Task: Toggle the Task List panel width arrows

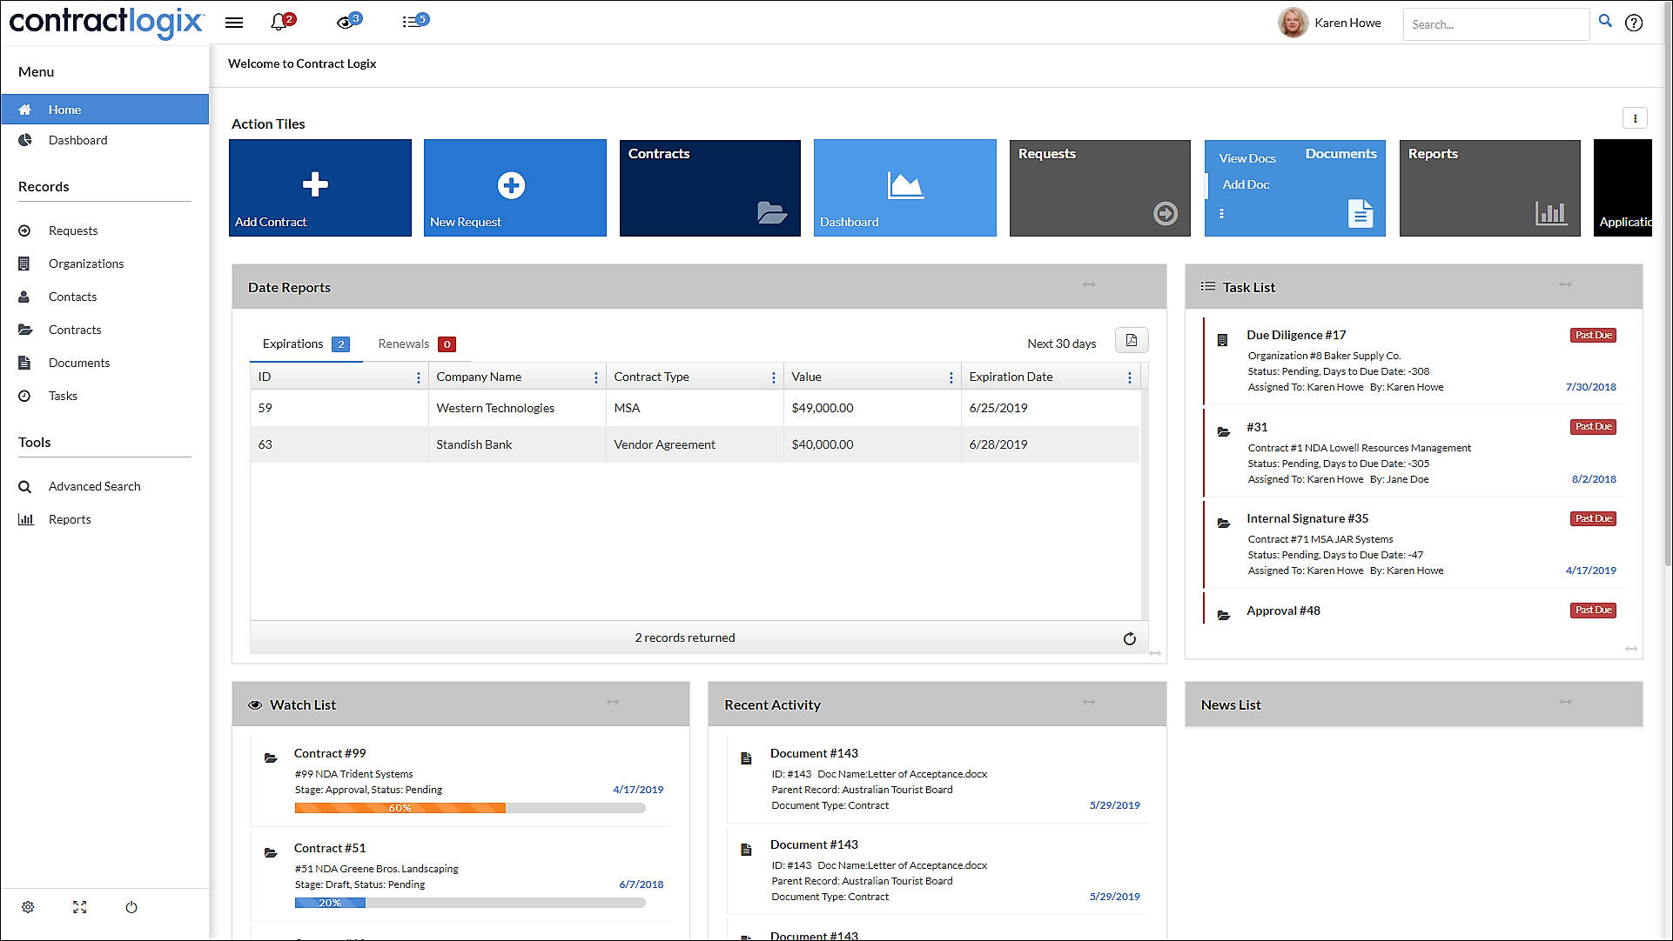Action: click(1565, 284)
